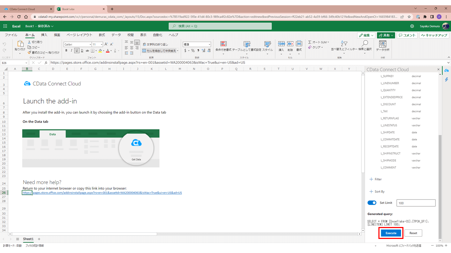Click the Catch up (キャッチアップ) button
Screen dimensions: 451x253
(x=434, y=35)
